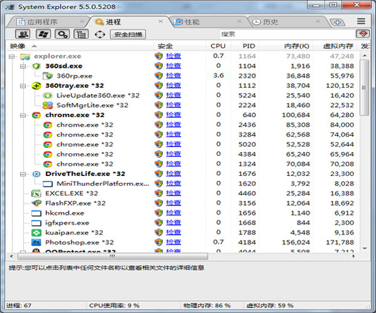Collapse the parent chrome.exe tree node

click(x=23, y=115)
